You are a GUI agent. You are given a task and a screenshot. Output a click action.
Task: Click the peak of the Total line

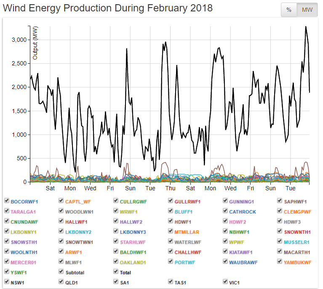305,27
